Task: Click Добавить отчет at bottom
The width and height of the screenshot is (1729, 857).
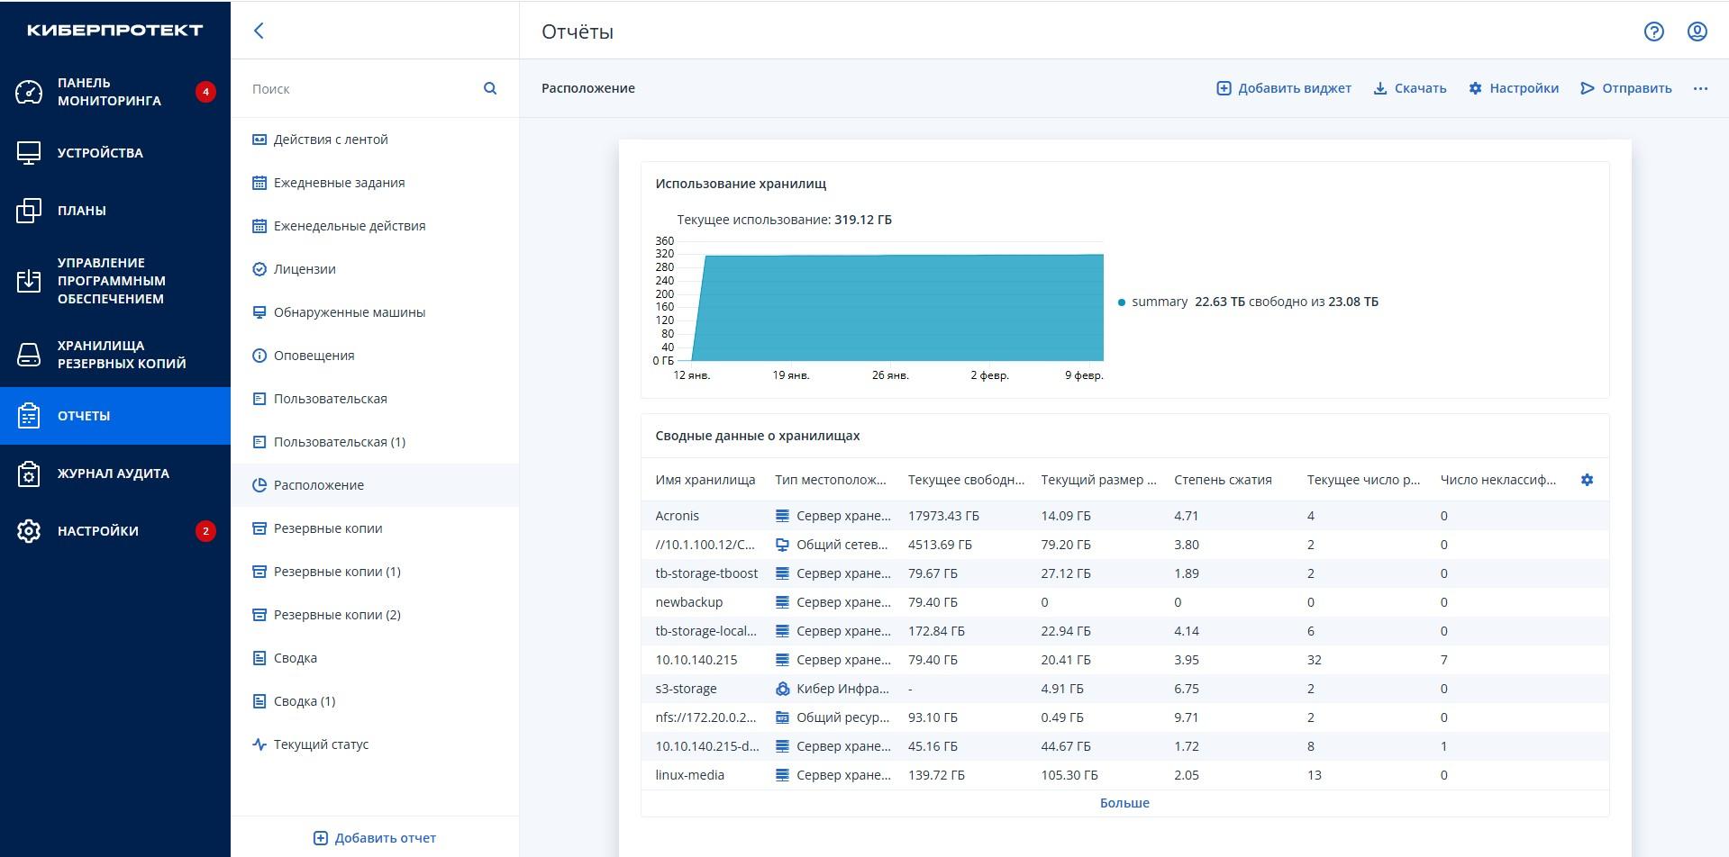Action: (x=375, y=838)
